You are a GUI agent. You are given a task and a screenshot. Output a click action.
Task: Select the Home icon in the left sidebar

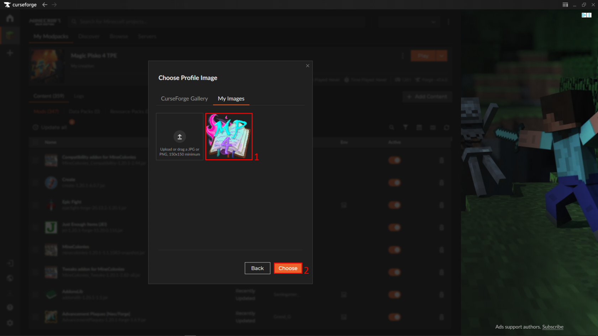(10, 18)
